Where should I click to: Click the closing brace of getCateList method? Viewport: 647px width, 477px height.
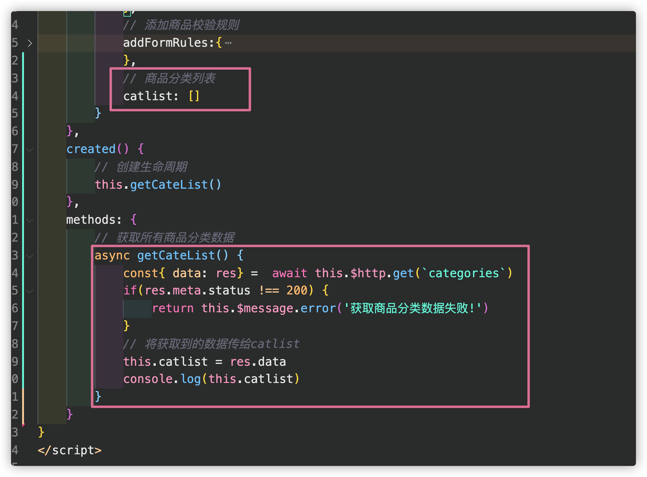(x=98, y=396)
